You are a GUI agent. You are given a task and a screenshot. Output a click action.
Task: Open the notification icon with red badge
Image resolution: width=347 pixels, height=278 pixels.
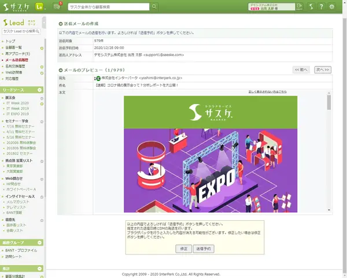tap(57, 7)
